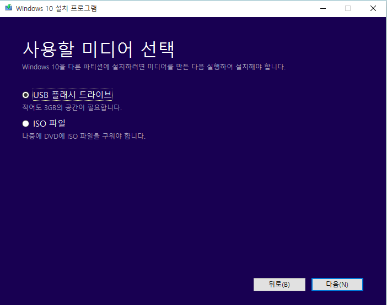
Task: Click the text '나중에 DVD에 ISO 파일을 구워야 합니다.'
Action: pos(84,136)
